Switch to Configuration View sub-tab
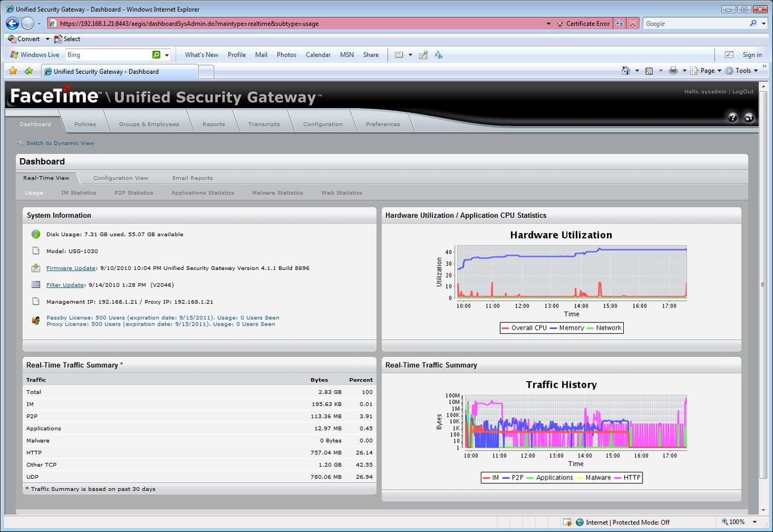The image size is (773, 532). tap(121, 178)
